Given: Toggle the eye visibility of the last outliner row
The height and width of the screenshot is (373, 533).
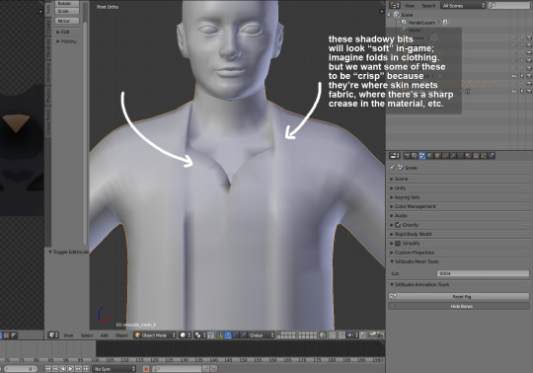Looking at the screenshot, I should (514, 91).
